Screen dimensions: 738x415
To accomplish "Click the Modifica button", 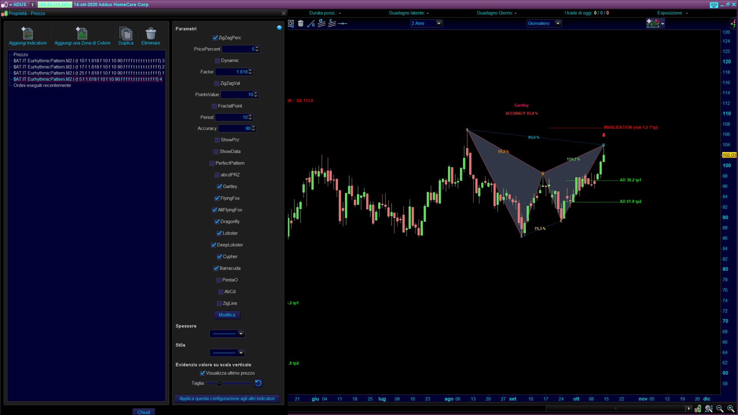I will pyautogui.click(x=227, y=315).
